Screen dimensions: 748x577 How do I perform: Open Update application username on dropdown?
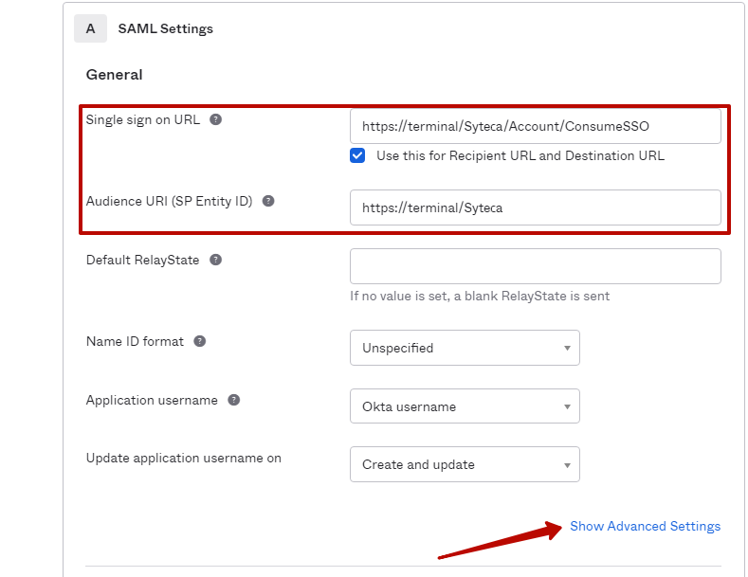465,464
